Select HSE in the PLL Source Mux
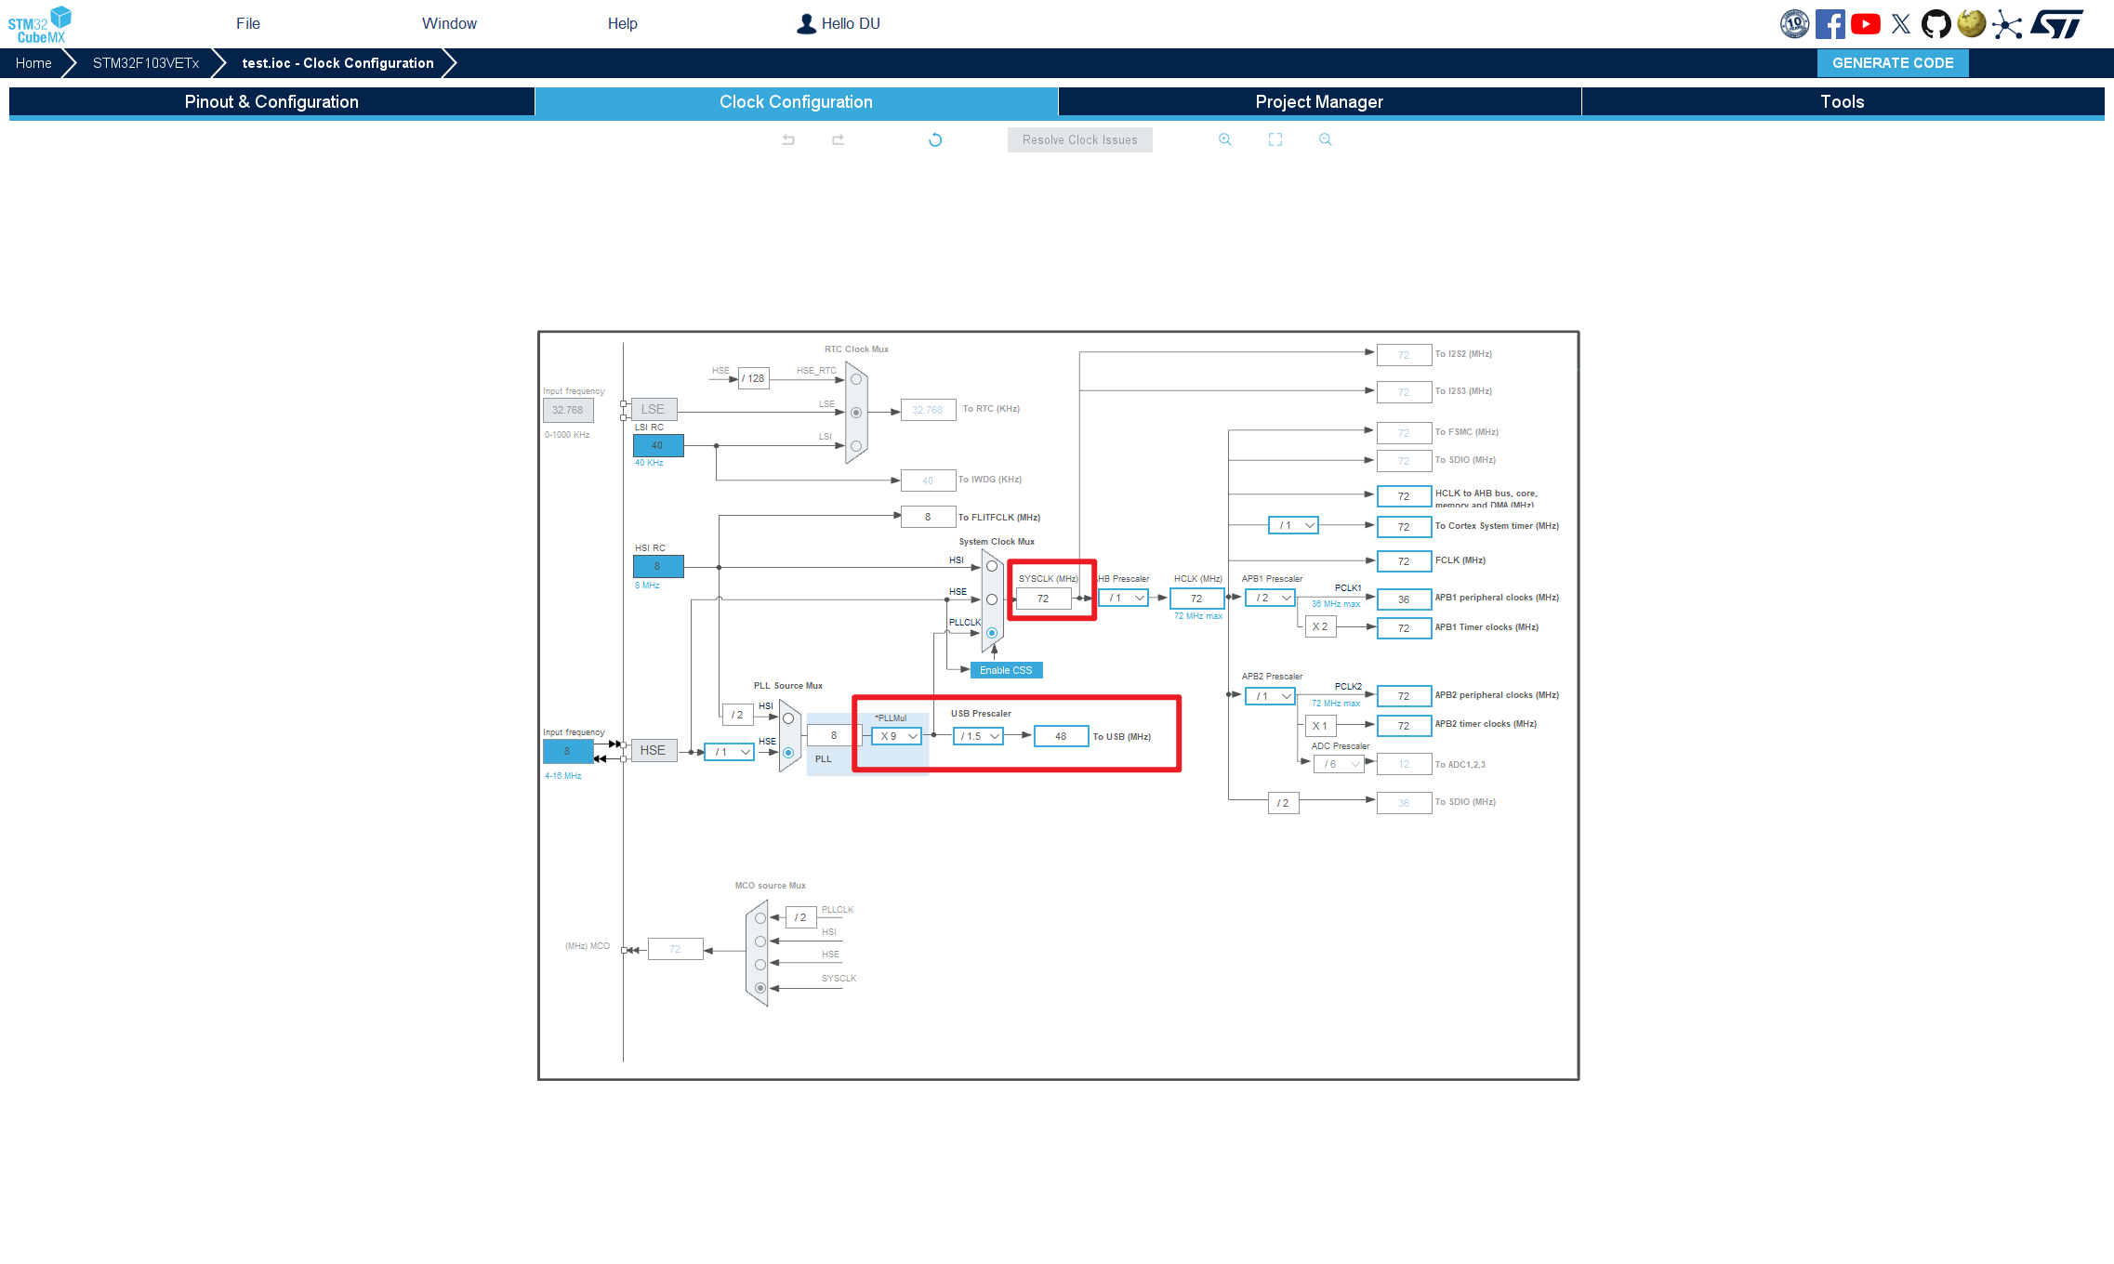Image resolution: width=2114 pixels, height=1264 pixels. (x=788, y=753)
